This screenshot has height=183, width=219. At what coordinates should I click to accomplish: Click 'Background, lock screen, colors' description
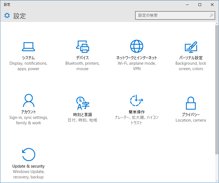[191, 66]
